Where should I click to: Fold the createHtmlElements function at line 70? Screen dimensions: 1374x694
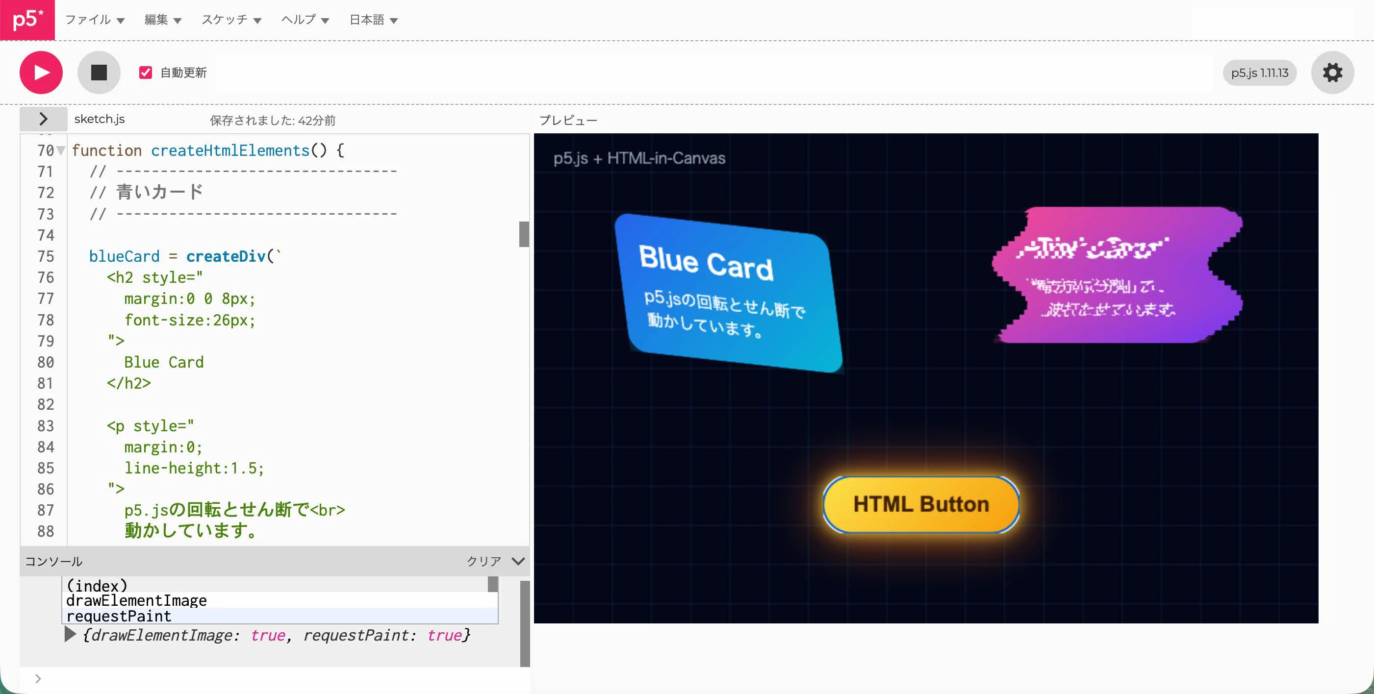coord(61,151)
